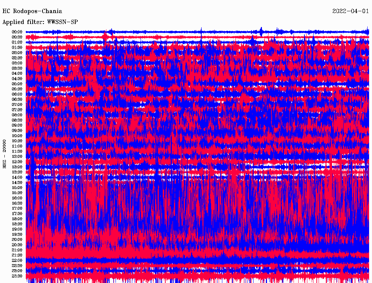Click the 14:00 time row label
The height and width of the screenshot is (283, 372).
coord(17,177)
